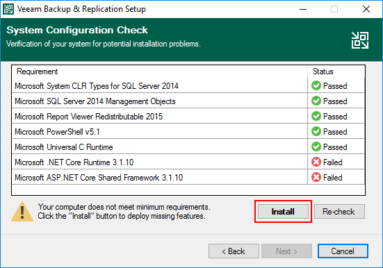Install the missing features

(x=283, y=211)
